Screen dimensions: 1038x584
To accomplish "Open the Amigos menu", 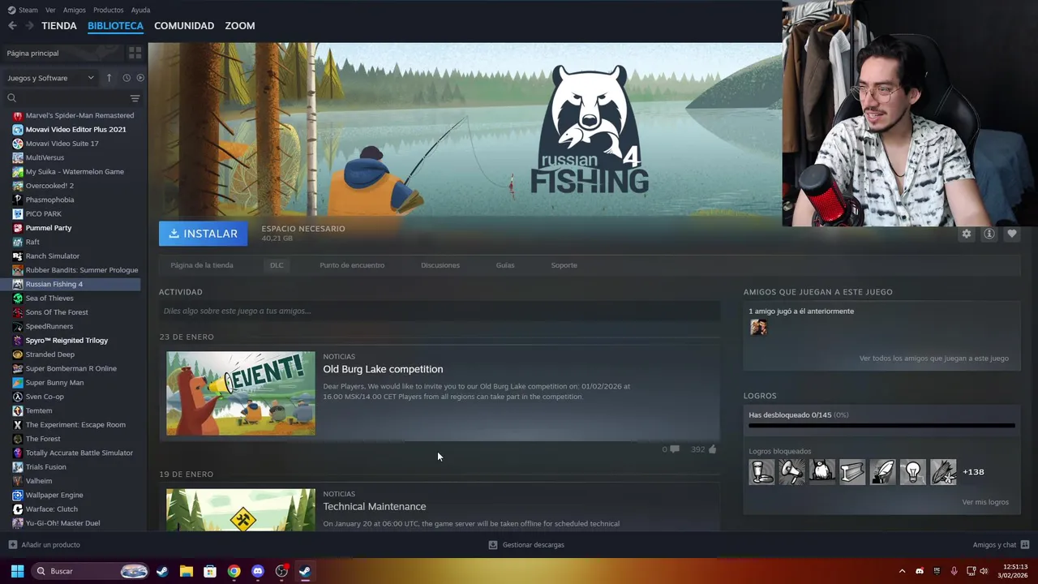I will tap(75, 10).
